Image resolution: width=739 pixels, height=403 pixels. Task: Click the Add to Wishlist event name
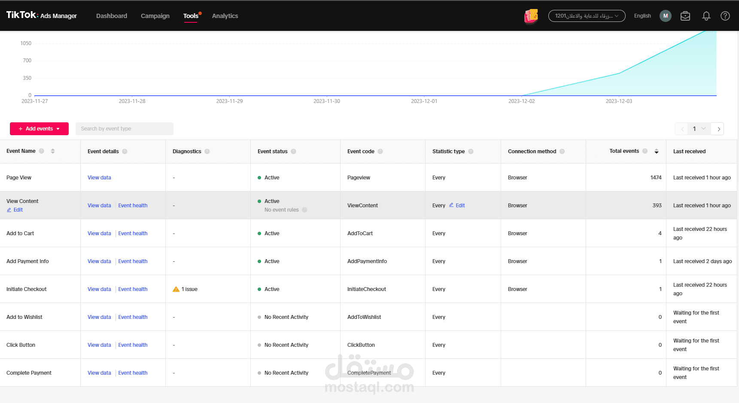[24, 317]
